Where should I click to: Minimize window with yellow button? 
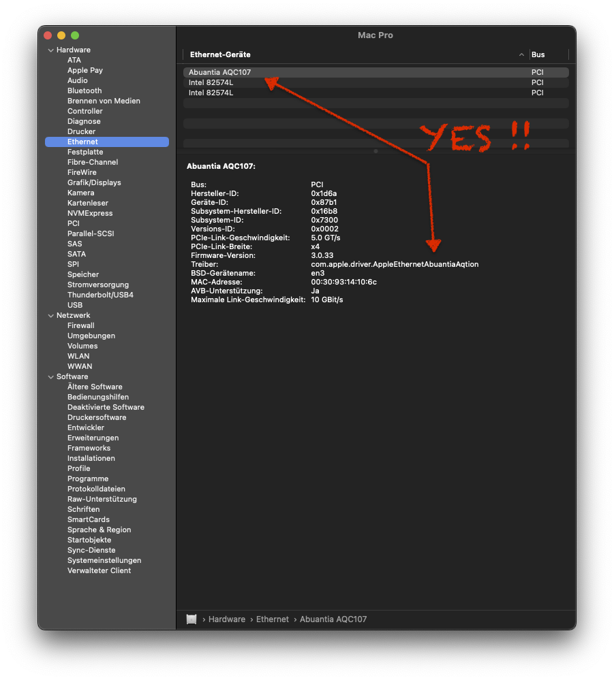[x=61, y=35]
